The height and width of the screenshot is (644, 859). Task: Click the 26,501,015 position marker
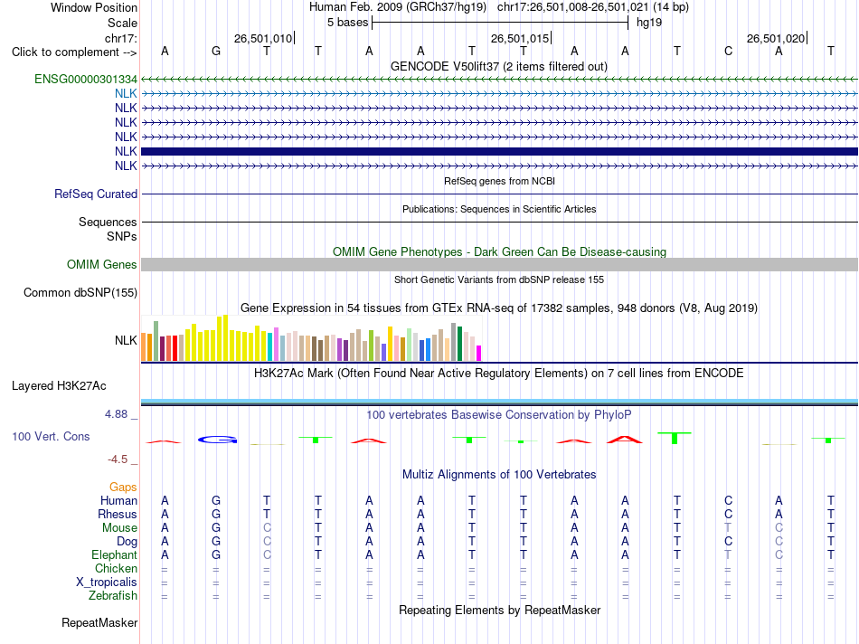521,38
